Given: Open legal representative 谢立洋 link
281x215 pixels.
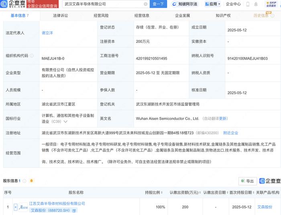Looking at the screenshot, I should pos(47,33).
